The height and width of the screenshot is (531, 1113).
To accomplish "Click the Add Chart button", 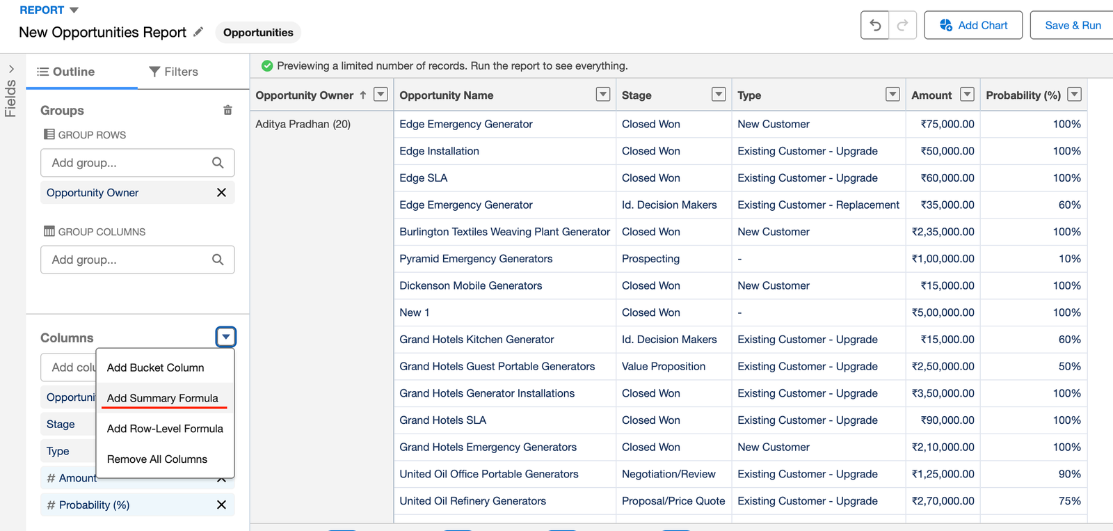I will 972,26.
